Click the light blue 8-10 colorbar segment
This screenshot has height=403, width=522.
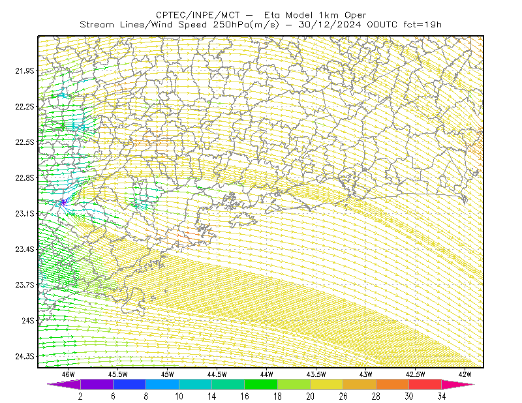(162, 384)
